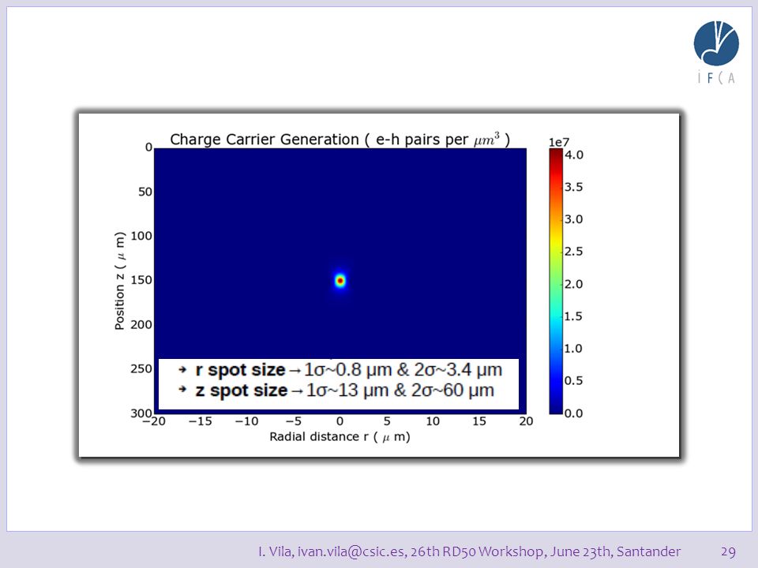Click the 'Position z' vertical axis label
Screen dimensions: 758x568
coord(119,281)
